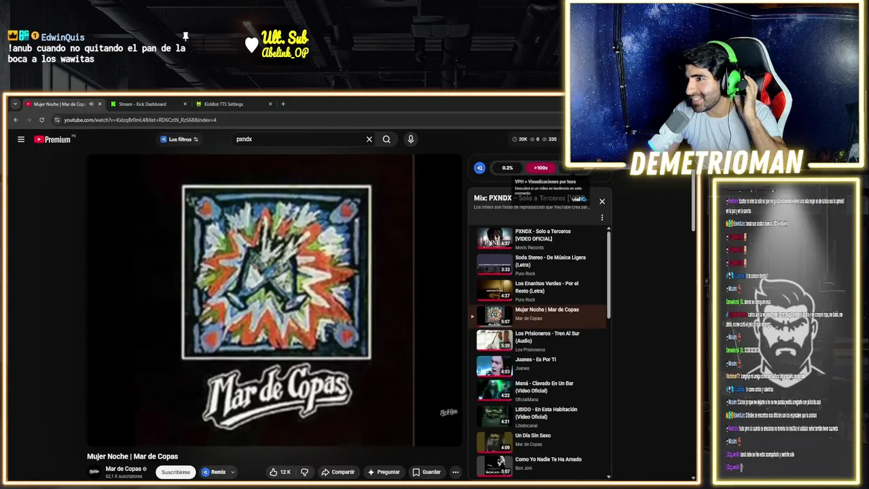Switch to Stream - Kick Dashboard tab
869x489 pixels.
tap(142, 104)
